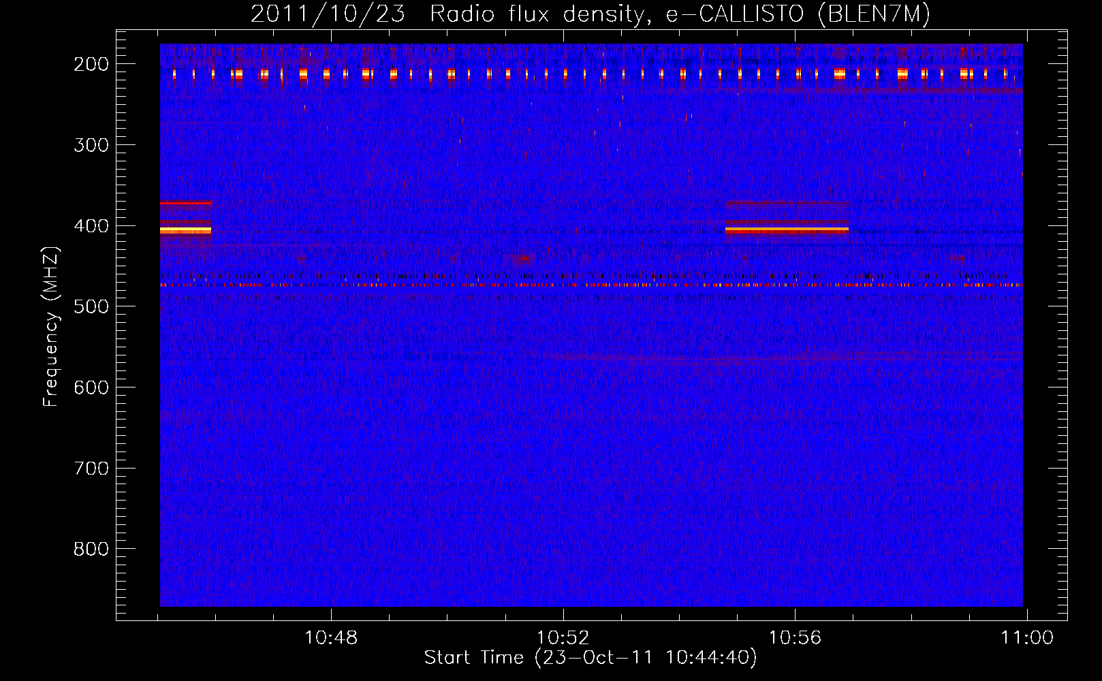Image resolution: width=1102 pixels, height=681 pixels.
Task: Select the 400 frequency tick label
Action: click(x=91, y=226)
